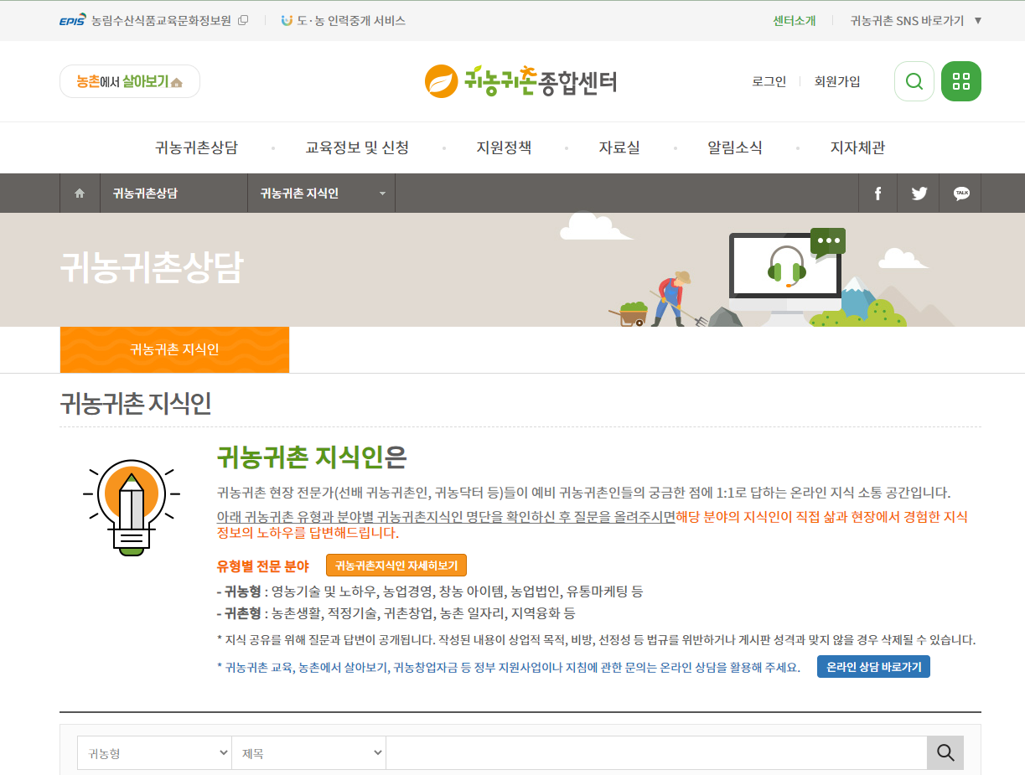Click the 귀농귀촌종합센터 logo
The height and width of the screenshot is (775, 1025).
pos(520,80)
